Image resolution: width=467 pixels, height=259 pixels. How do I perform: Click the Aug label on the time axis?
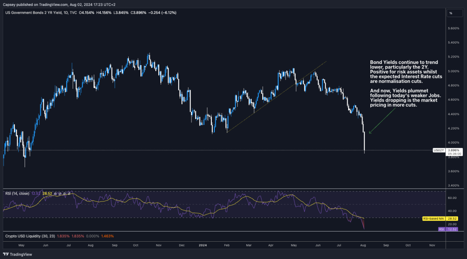click(x=363, y=245)
